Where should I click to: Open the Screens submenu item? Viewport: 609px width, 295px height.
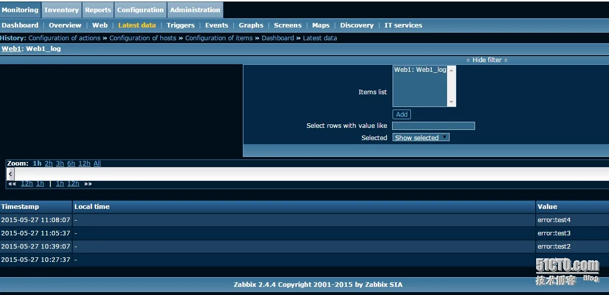click(x=287, y=25)
